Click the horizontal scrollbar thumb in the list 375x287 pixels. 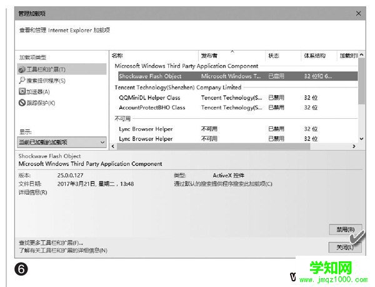(x=214, y=146)
